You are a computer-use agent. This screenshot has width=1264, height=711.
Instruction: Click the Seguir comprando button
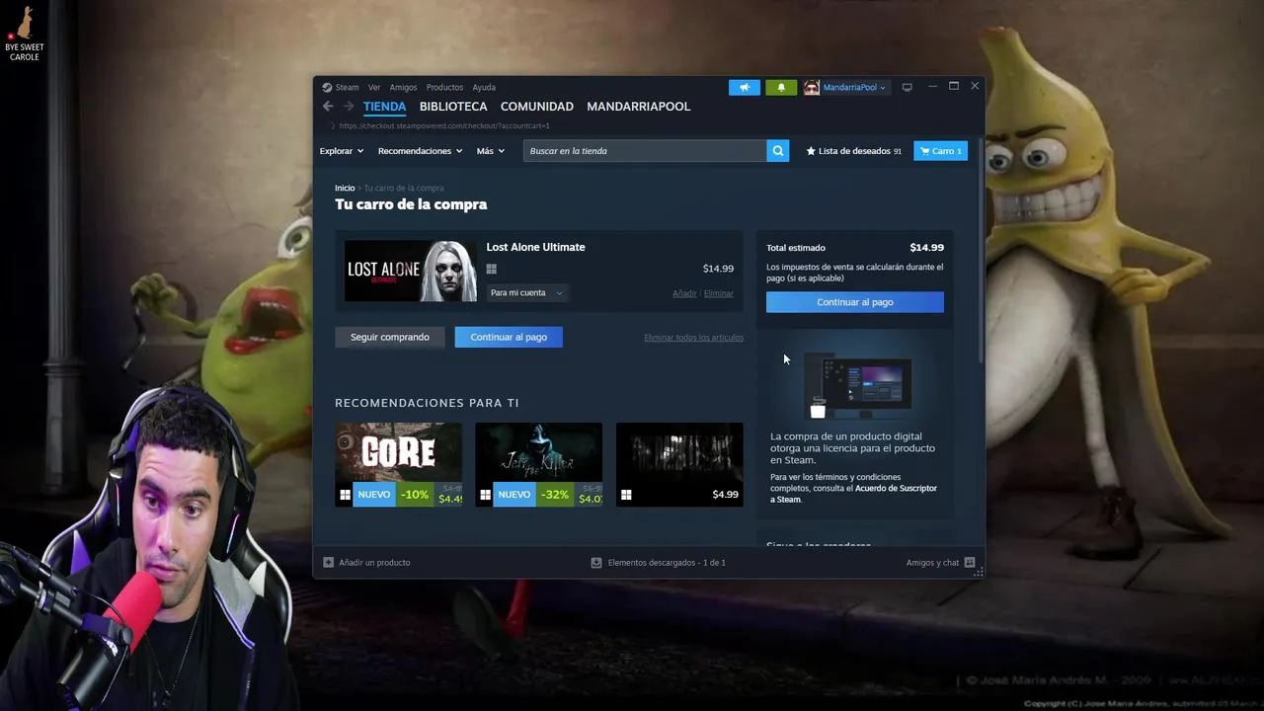click(x=390, y=337)
